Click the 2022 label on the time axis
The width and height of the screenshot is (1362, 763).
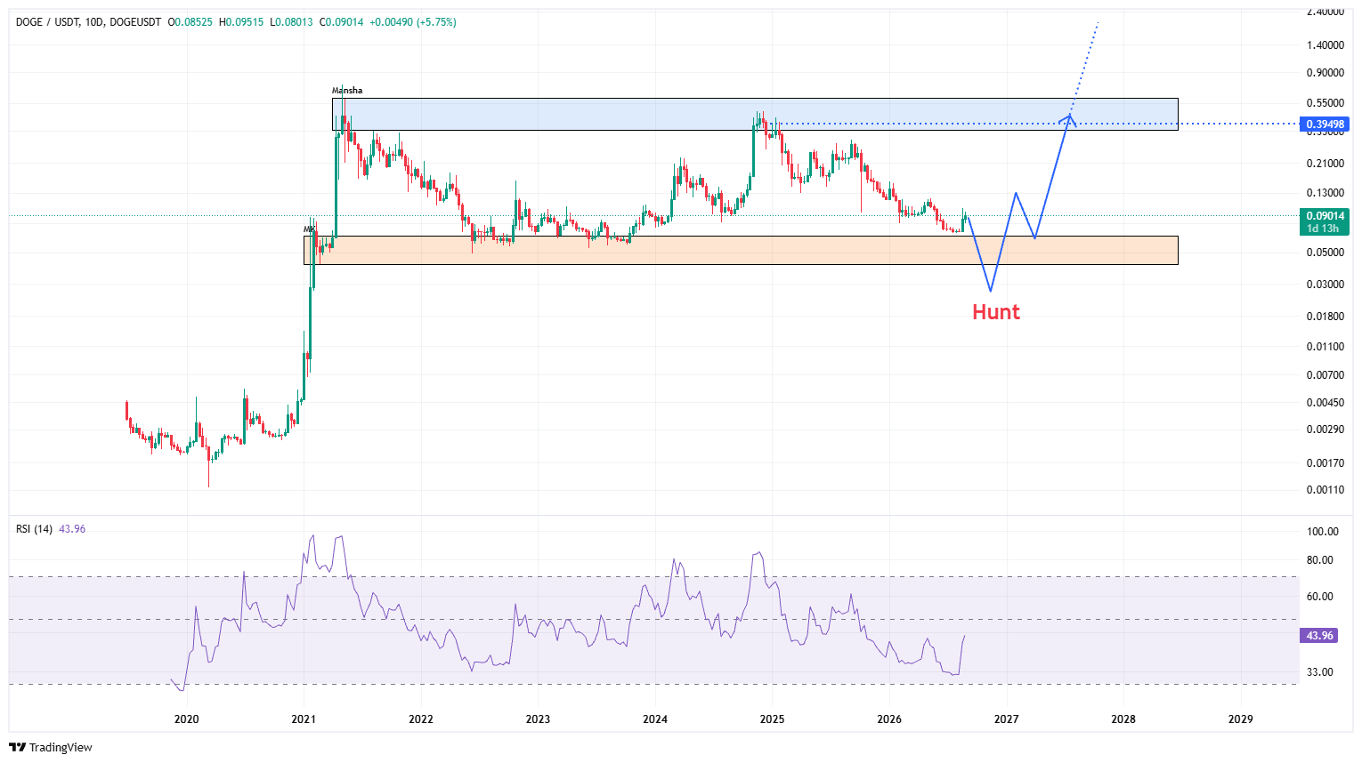(x=421, y=719)
